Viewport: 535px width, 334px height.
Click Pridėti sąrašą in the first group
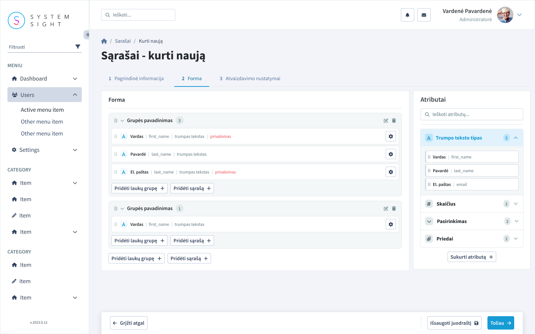pyautogui.click(x=192, y=188)
